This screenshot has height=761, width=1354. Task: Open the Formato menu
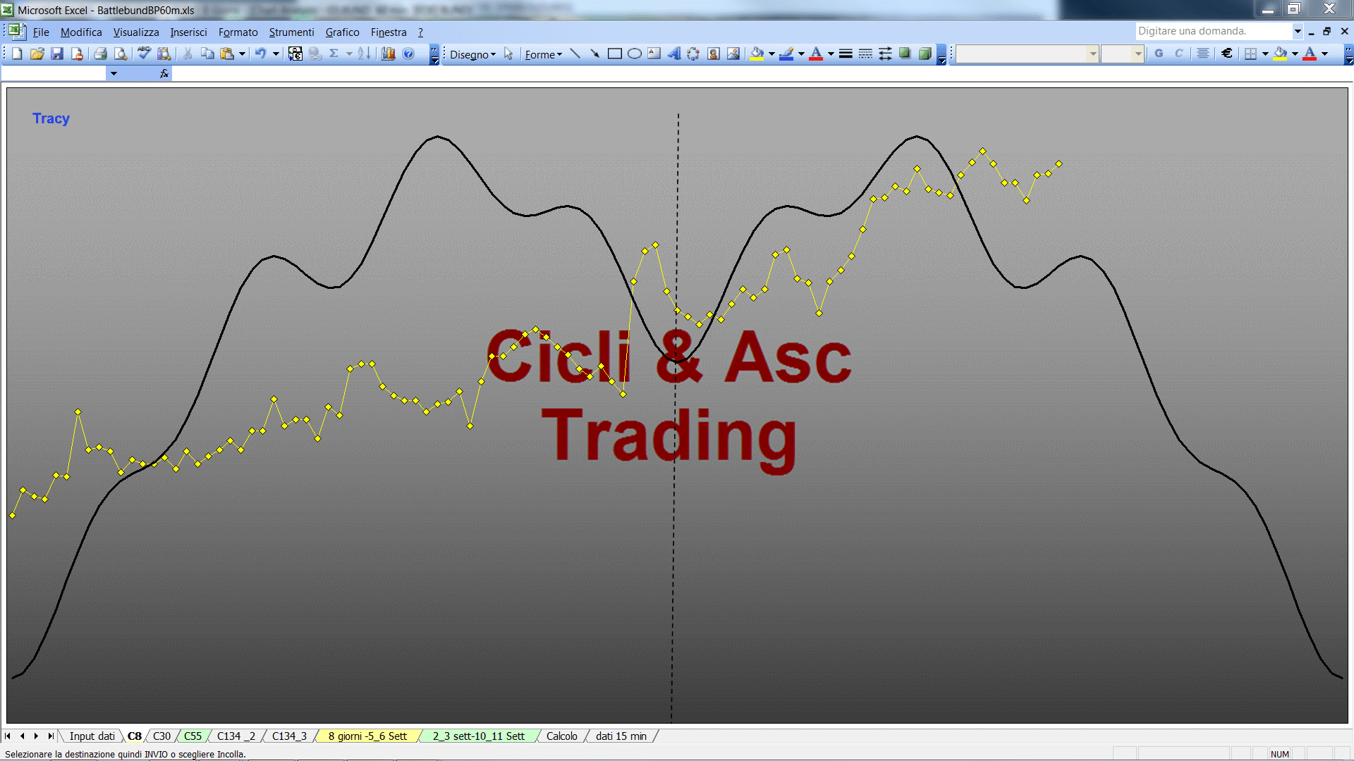(x=238, y=32)
